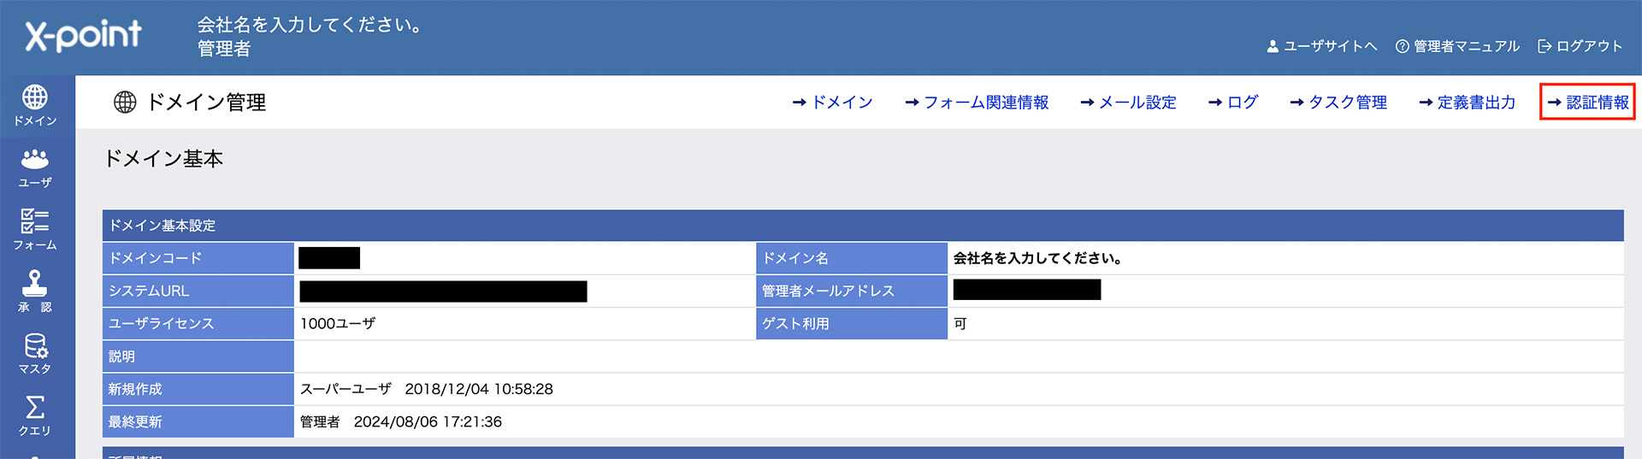Click the ドメイン基本設定 section header
This screenshot has height=459, width=1642.
[162, 226]
